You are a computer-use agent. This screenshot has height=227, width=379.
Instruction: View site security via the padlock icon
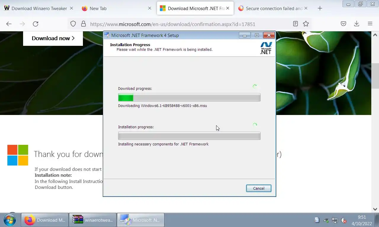tap(83, 24)
